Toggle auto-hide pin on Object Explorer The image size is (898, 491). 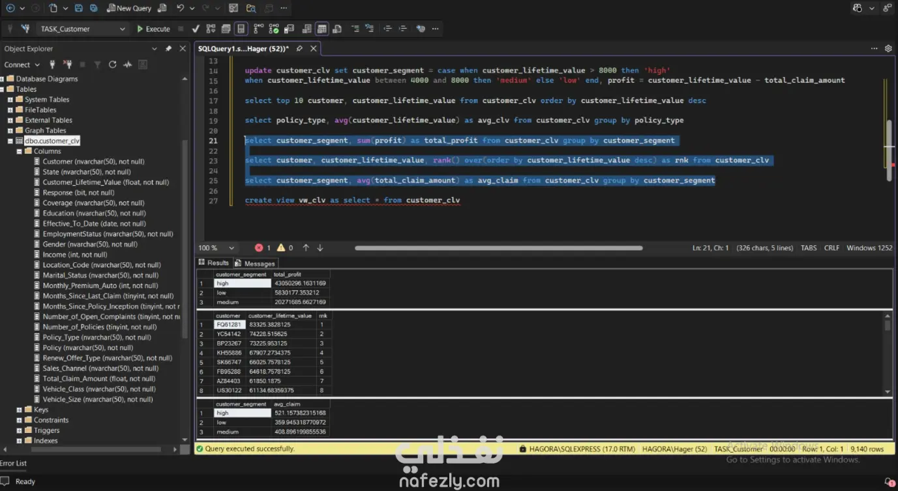(168, 48)
